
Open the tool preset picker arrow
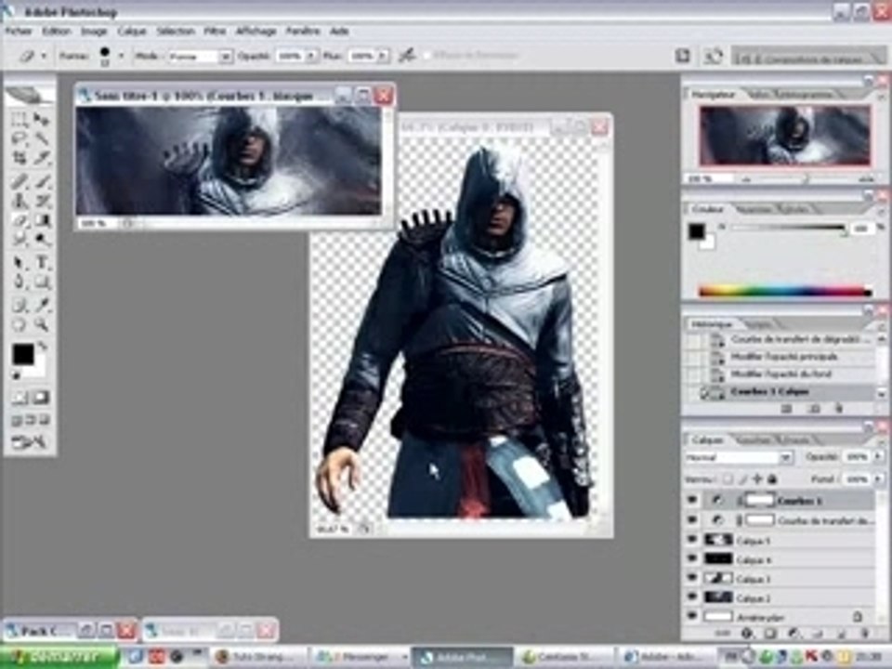tap(44, 56)
